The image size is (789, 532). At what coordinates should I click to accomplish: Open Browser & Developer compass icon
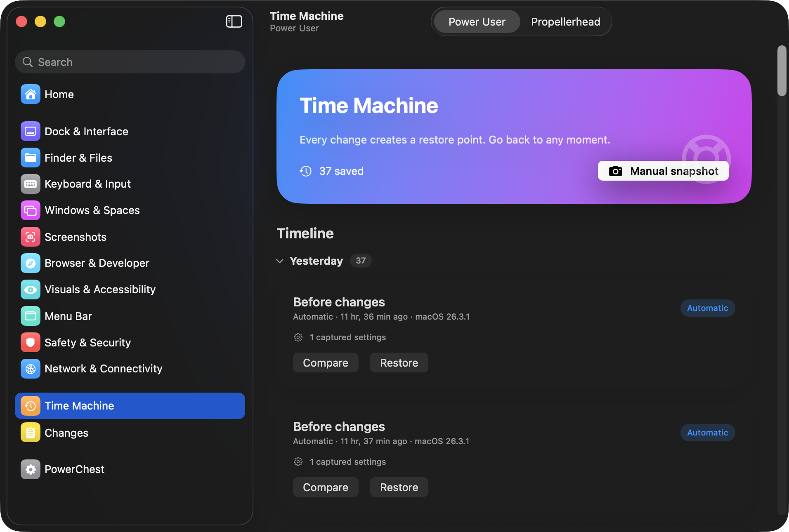tap(31, 263)
